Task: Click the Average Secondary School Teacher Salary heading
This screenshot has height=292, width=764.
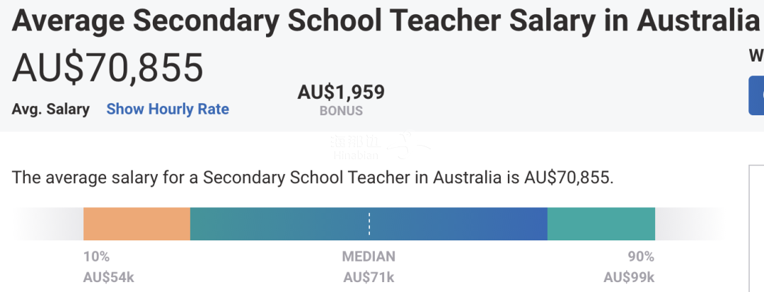Action: (386, 21)
